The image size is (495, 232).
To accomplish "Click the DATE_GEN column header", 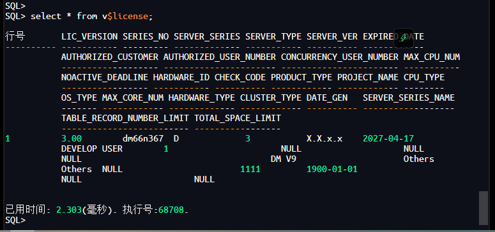I will pyautogui.click(x=327, y=98).
